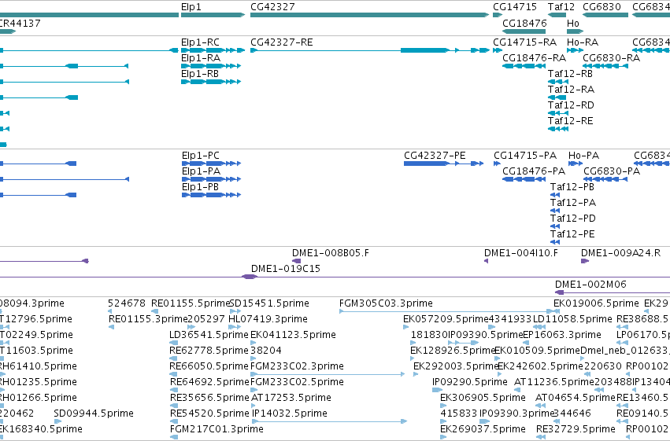Click the CG18476-PA protein label

click(534, 171)
